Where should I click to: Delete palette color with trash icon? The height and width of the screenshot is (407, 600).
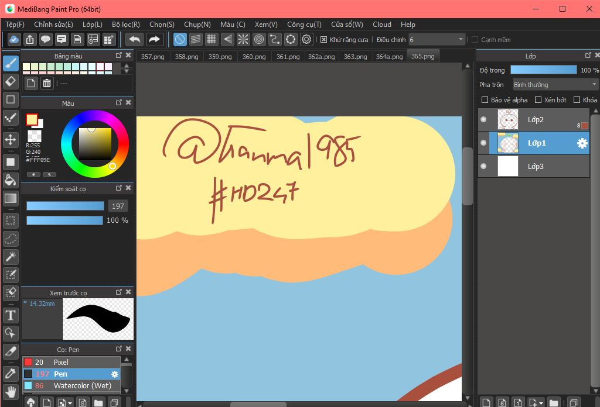(47, 83)
